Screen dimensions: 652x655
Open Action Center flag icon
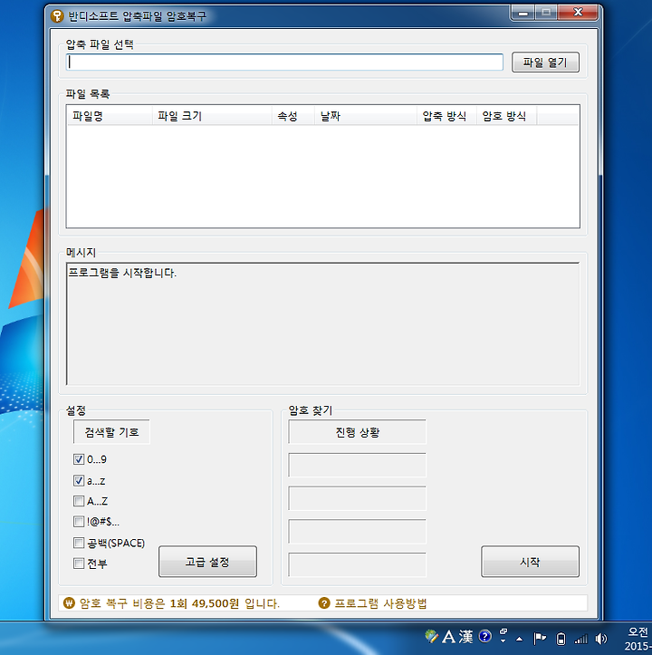[x=539, y=638]
